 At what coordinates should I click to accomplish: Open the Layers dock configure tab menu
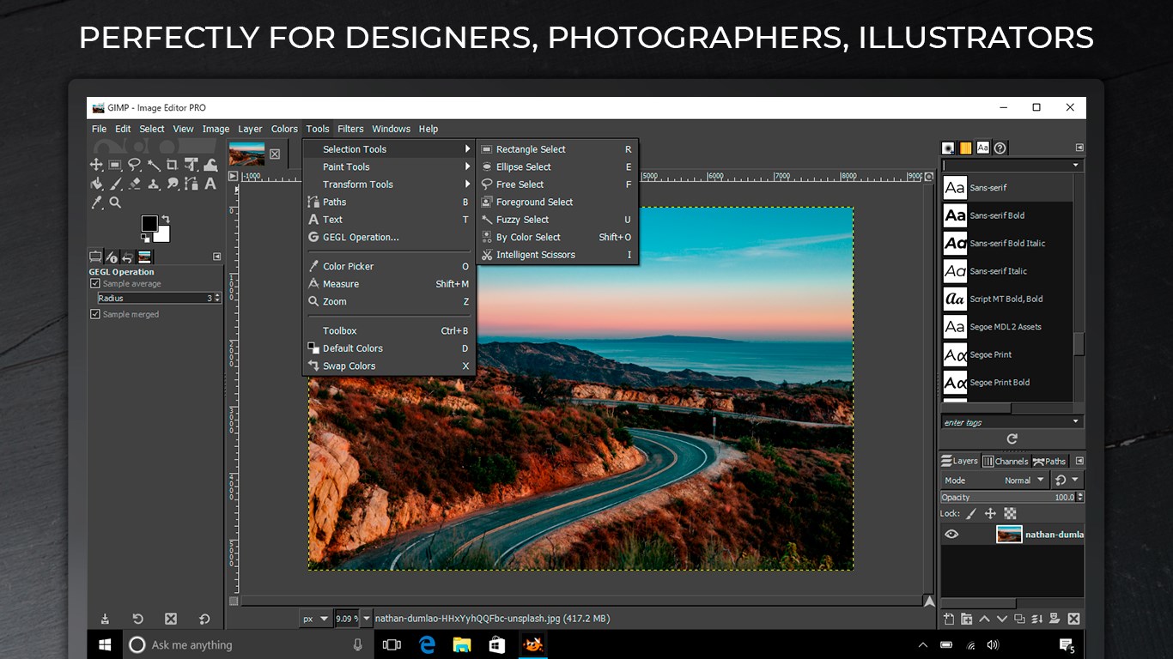[x=1079, y=461]
